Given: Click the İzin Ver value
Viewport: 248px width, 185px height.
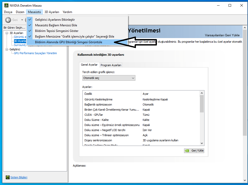Looking at the screenshot, I should pyautogui.click(x=147, y=130).
